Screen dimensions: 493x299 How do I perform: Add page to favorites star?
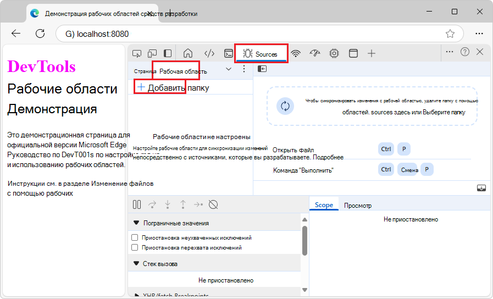(450, 34)
